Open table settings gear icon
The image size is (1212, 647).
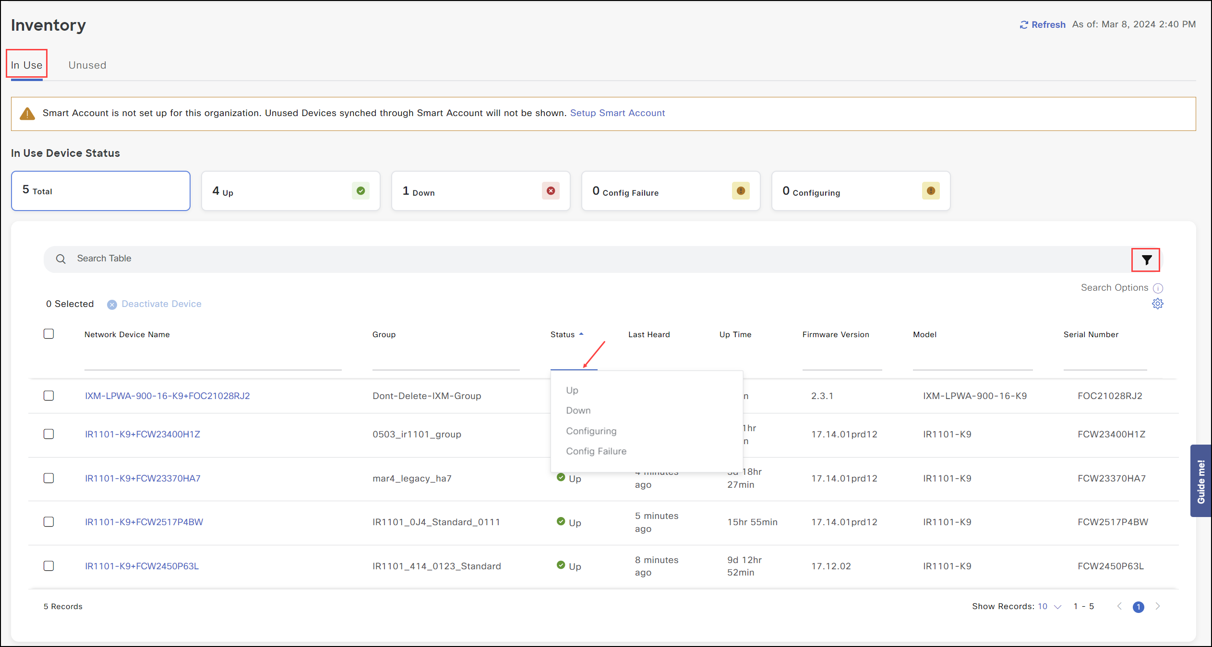tap(1158, 304)
